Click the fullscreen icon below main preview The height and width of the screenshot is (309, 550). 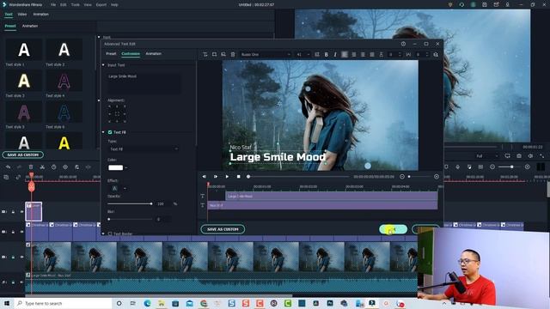(x=542, y=156)
